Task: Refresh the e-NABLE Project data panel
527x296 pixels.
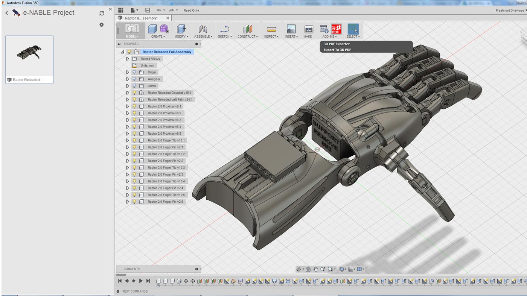Action: click(102, 13)
